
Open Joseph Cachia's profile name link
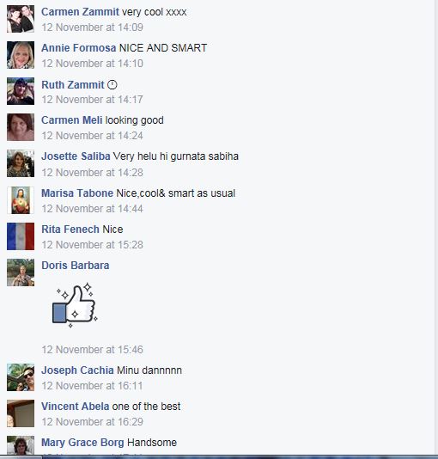click(77, 370)
